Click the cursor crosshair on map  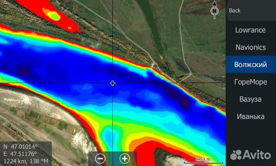[x=113, y=83]
